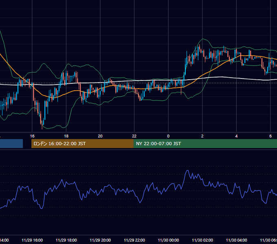277x244 pixels.
Task: Click the '0' hour label on chart axis
Action: click(x=168, y=136)
